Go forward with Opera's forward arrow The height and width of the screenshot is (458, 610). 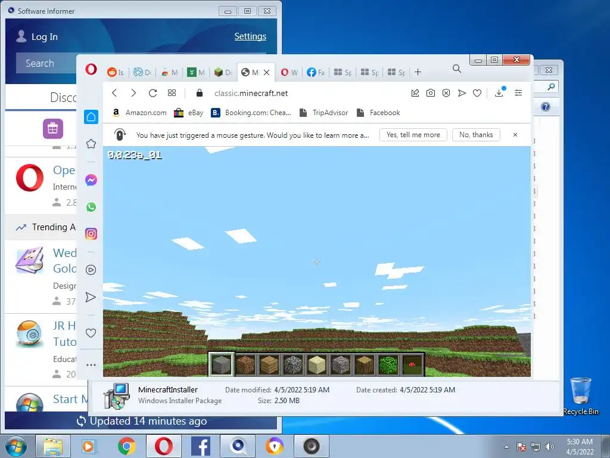point(133,92)
